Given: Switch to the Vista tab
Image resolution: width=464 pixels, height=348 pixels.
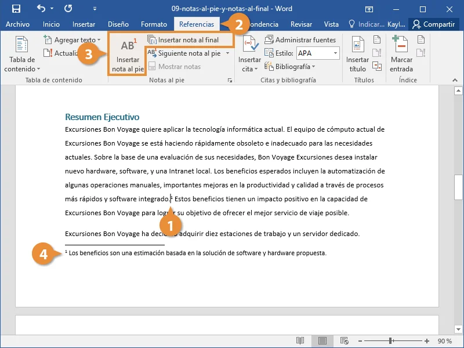Looking at the screenshot, I should click(x=331, y=24).
